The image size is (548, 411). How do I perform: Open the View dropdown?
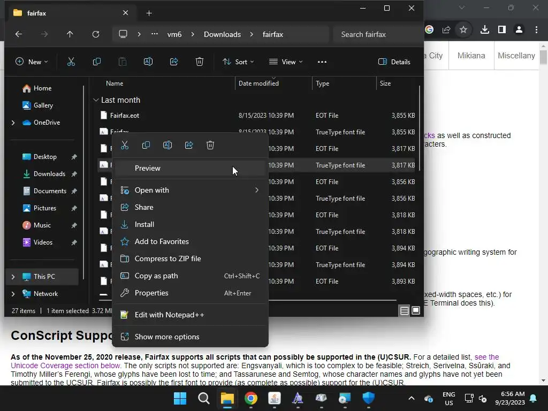(286, 62)
